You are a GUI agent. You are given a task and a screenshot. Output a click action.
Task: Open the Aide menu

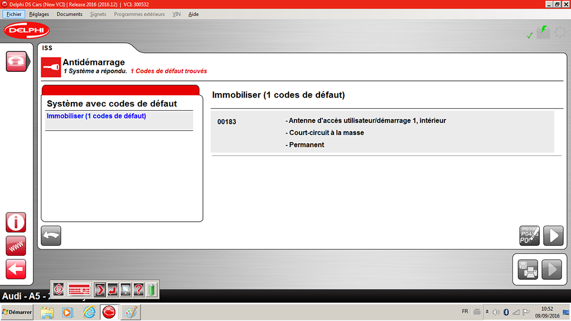coord(193,14)
